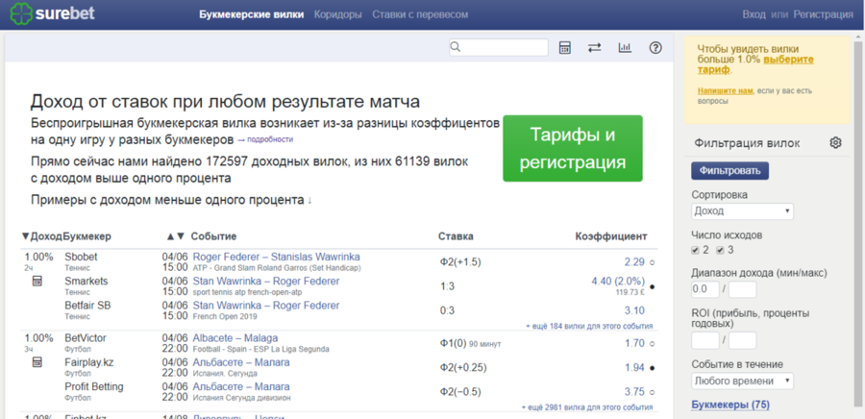Screen dimensions: 865x419
Task: Follow the выберите тариф link
Action: (788, 60)
